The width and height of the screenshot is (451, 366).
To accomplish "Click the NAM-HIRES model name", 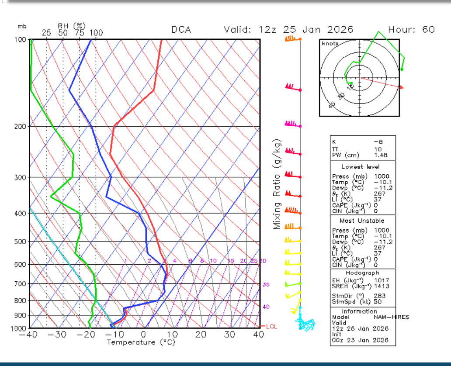I will coord(391,317).
